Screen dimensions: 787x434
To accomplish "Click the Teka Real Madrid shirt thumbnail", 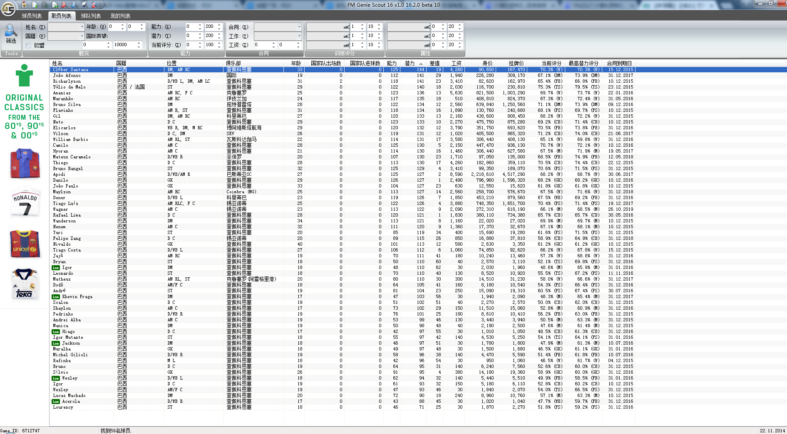I will pos(25,284).
